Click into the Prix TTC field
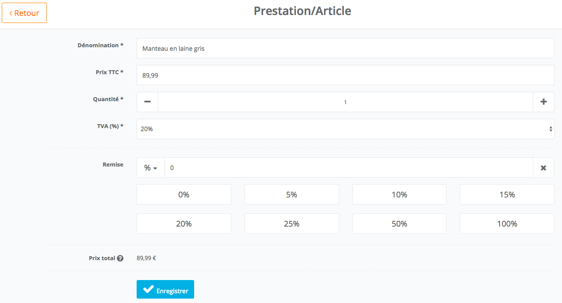Image resolution: width=562 pixels, height=303 pixels. pos(345,75)
